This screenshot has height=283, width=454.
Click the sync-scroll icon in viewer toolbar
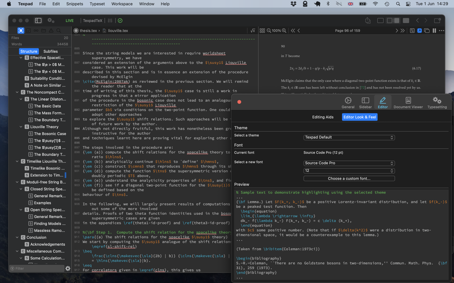412,31
